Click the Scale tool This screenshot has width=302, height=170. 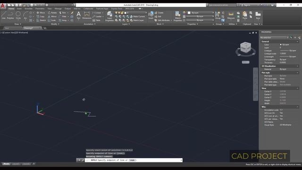[x=52, y=20]
